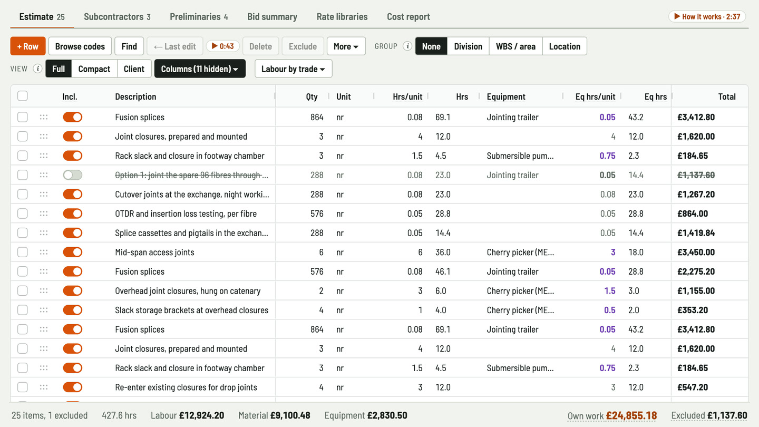Turn off Incl. toggle for Cutover joints
The image size is (759, 427).
pos(73,194)
